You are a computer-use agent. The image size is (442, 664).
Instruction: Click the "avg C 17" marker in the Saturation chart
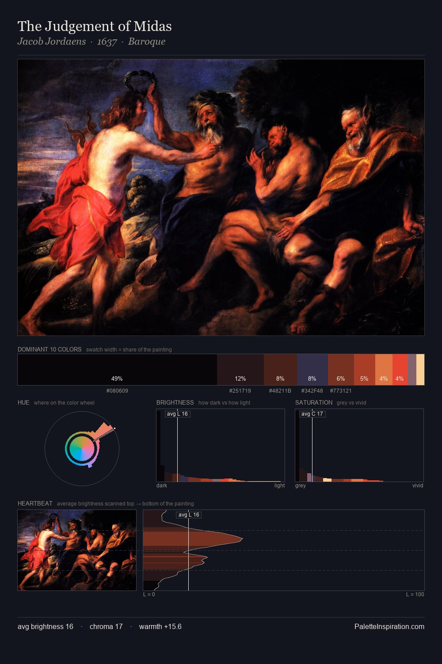click(312, 414)
